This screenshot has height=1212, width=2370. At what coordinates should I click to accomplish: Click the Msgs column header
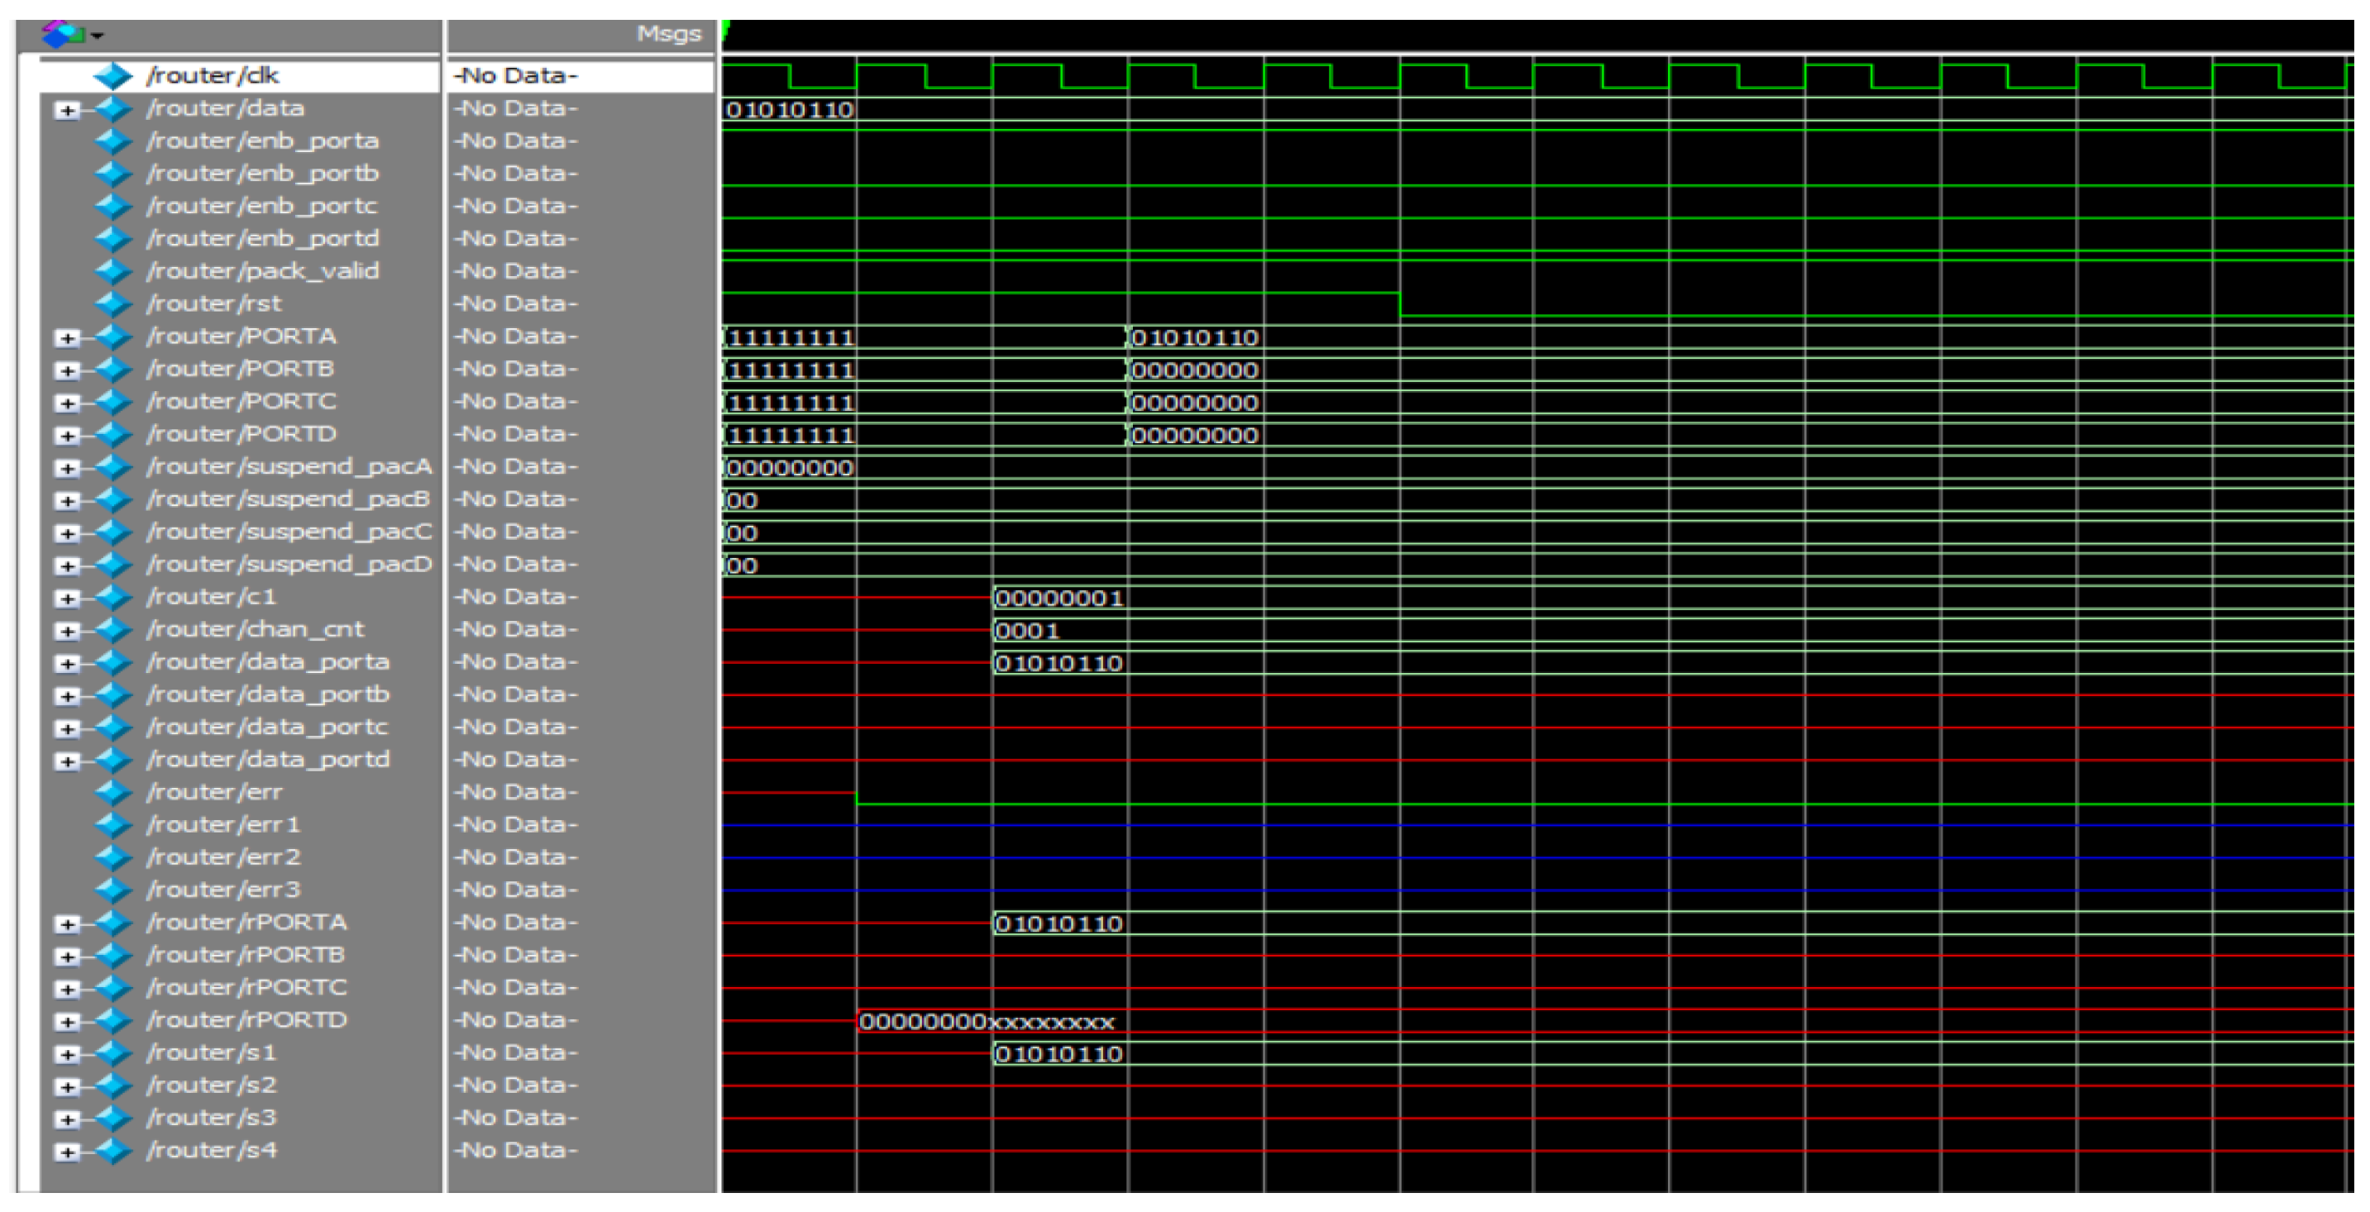(x=669, y=34)
